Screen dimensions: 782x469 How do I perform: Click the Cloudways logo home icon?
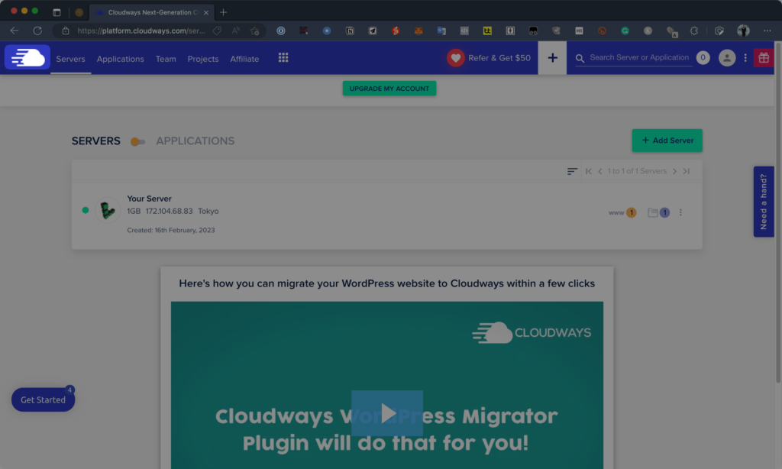coord(27,57)
